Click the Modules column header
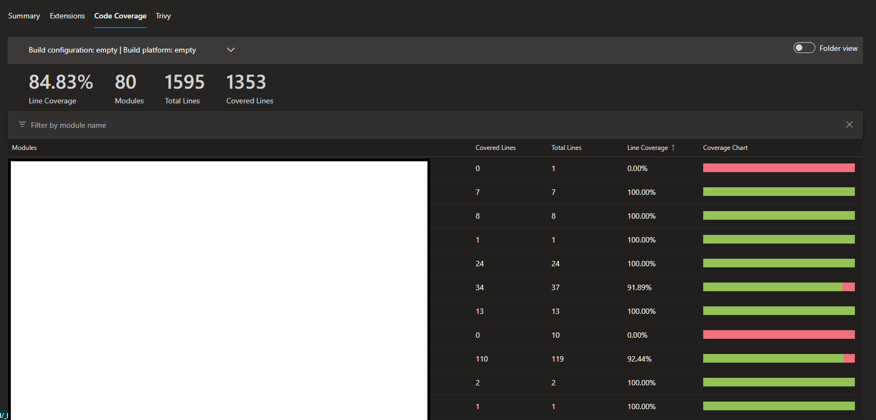The height and width of the screenshot is (420, 876). [24, 147]
